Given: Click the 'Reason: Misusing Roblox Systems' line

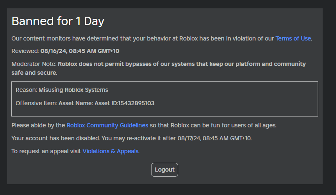Looking at the screenshot, I should pyautogui.click(x=62, y=90).
